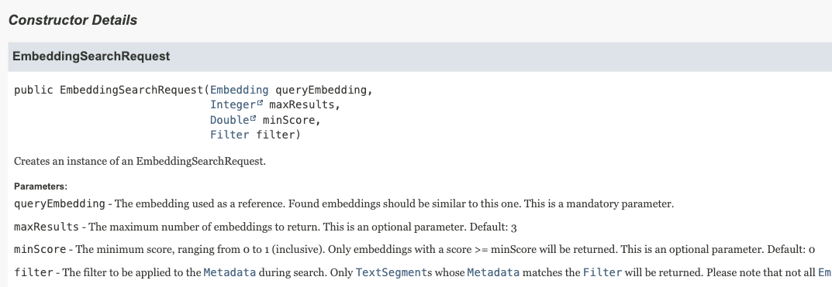This screenshot has height=287, width=832.
Task: Open the Filter type link in the signature
Action: pyautogui.click(x=230, y=135)
